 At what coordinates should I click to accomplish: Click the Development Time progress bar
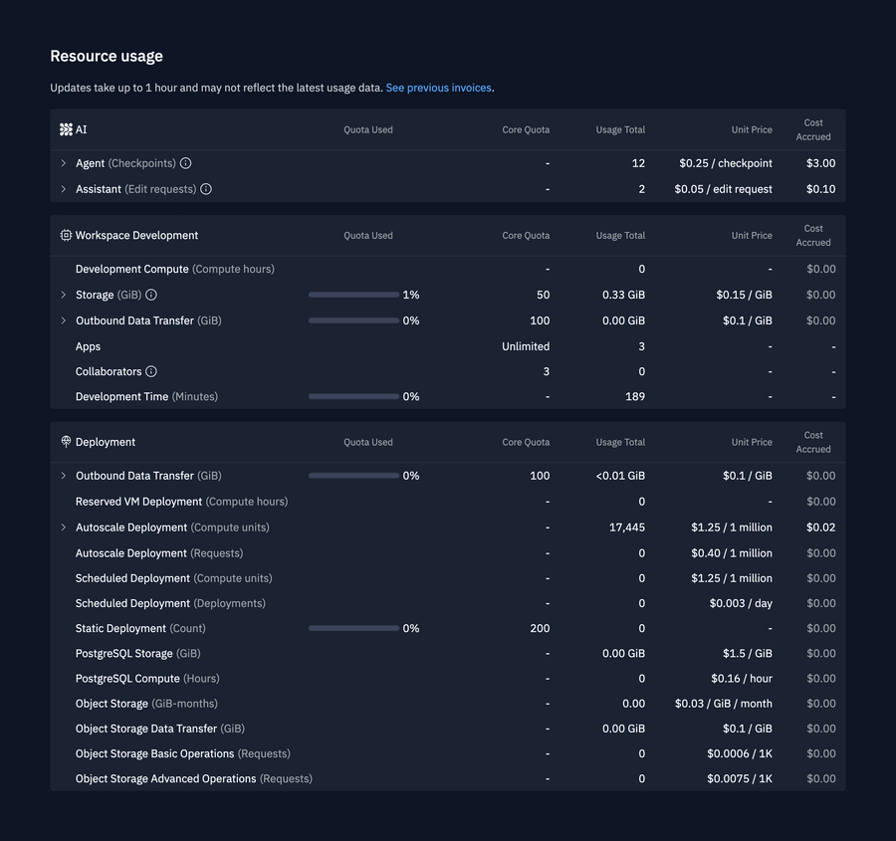coord(352,396)
